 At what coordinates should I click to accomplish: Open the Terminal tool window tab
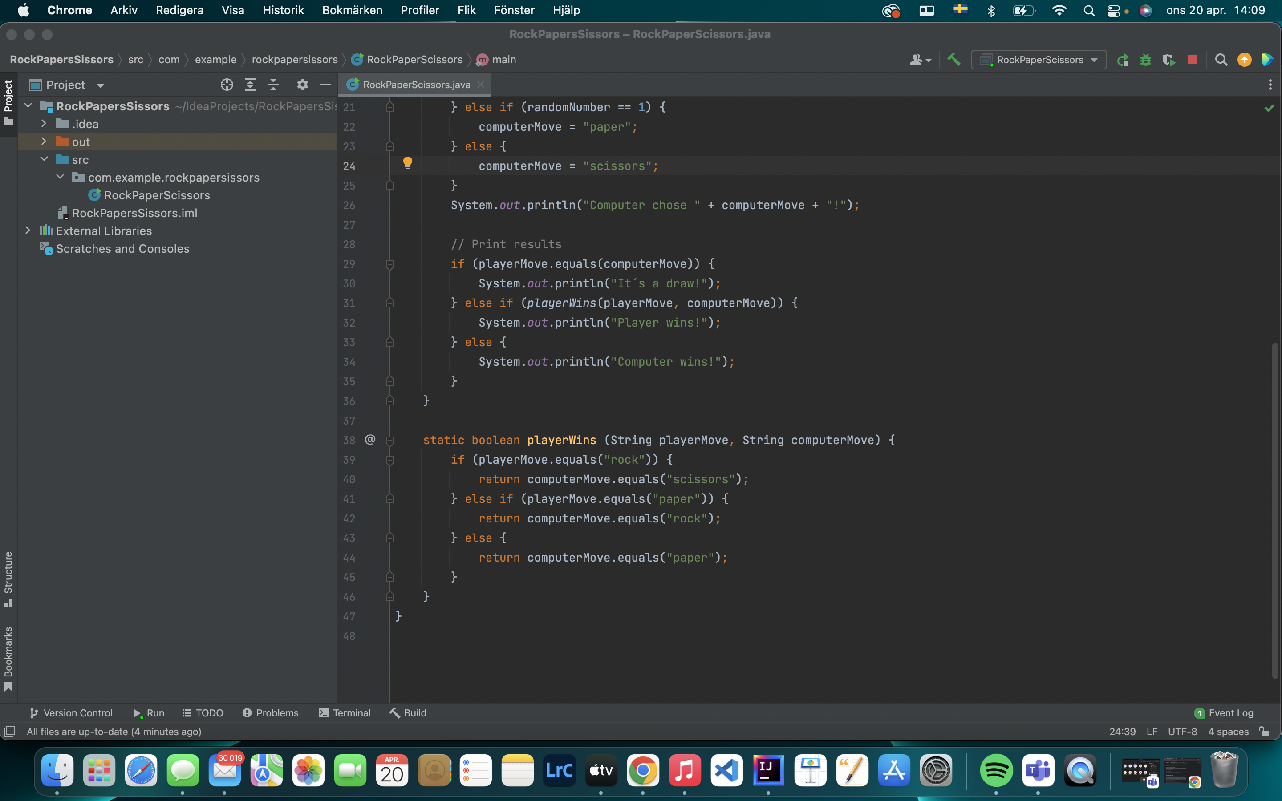pos(345,713)
